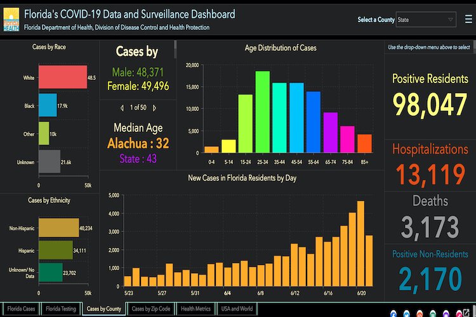The image size is (476, 317).
Task: Go to previous county with left arrow
Action: [x=122, y=108]
